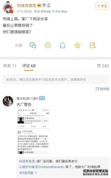Open 擎天柱易11易9 commenter avatar
Viewport: 111px width, 178px height.
[x=8, y=101]
